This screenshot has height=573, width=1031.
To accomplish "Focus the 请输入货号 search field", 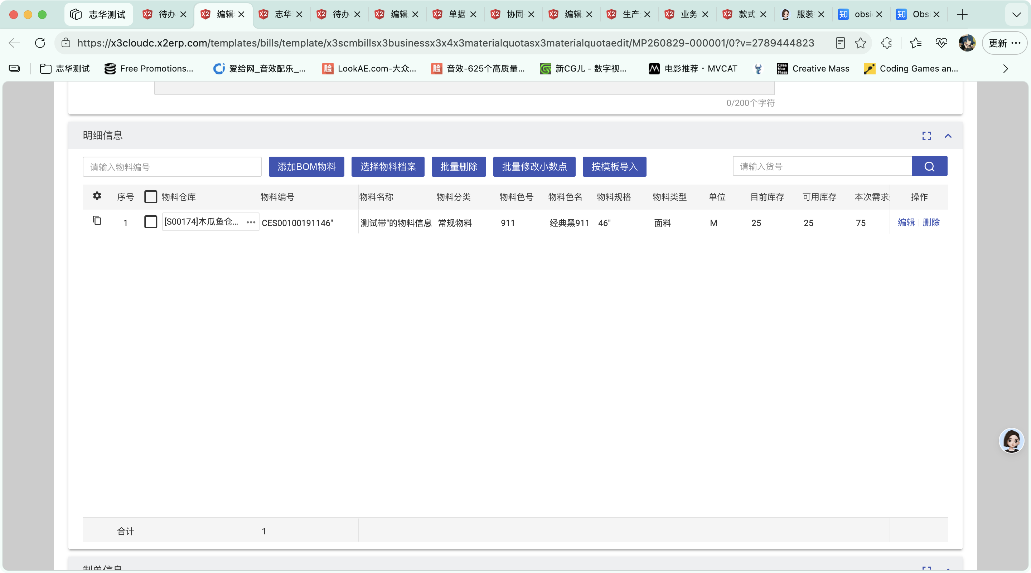I will 822,166.
